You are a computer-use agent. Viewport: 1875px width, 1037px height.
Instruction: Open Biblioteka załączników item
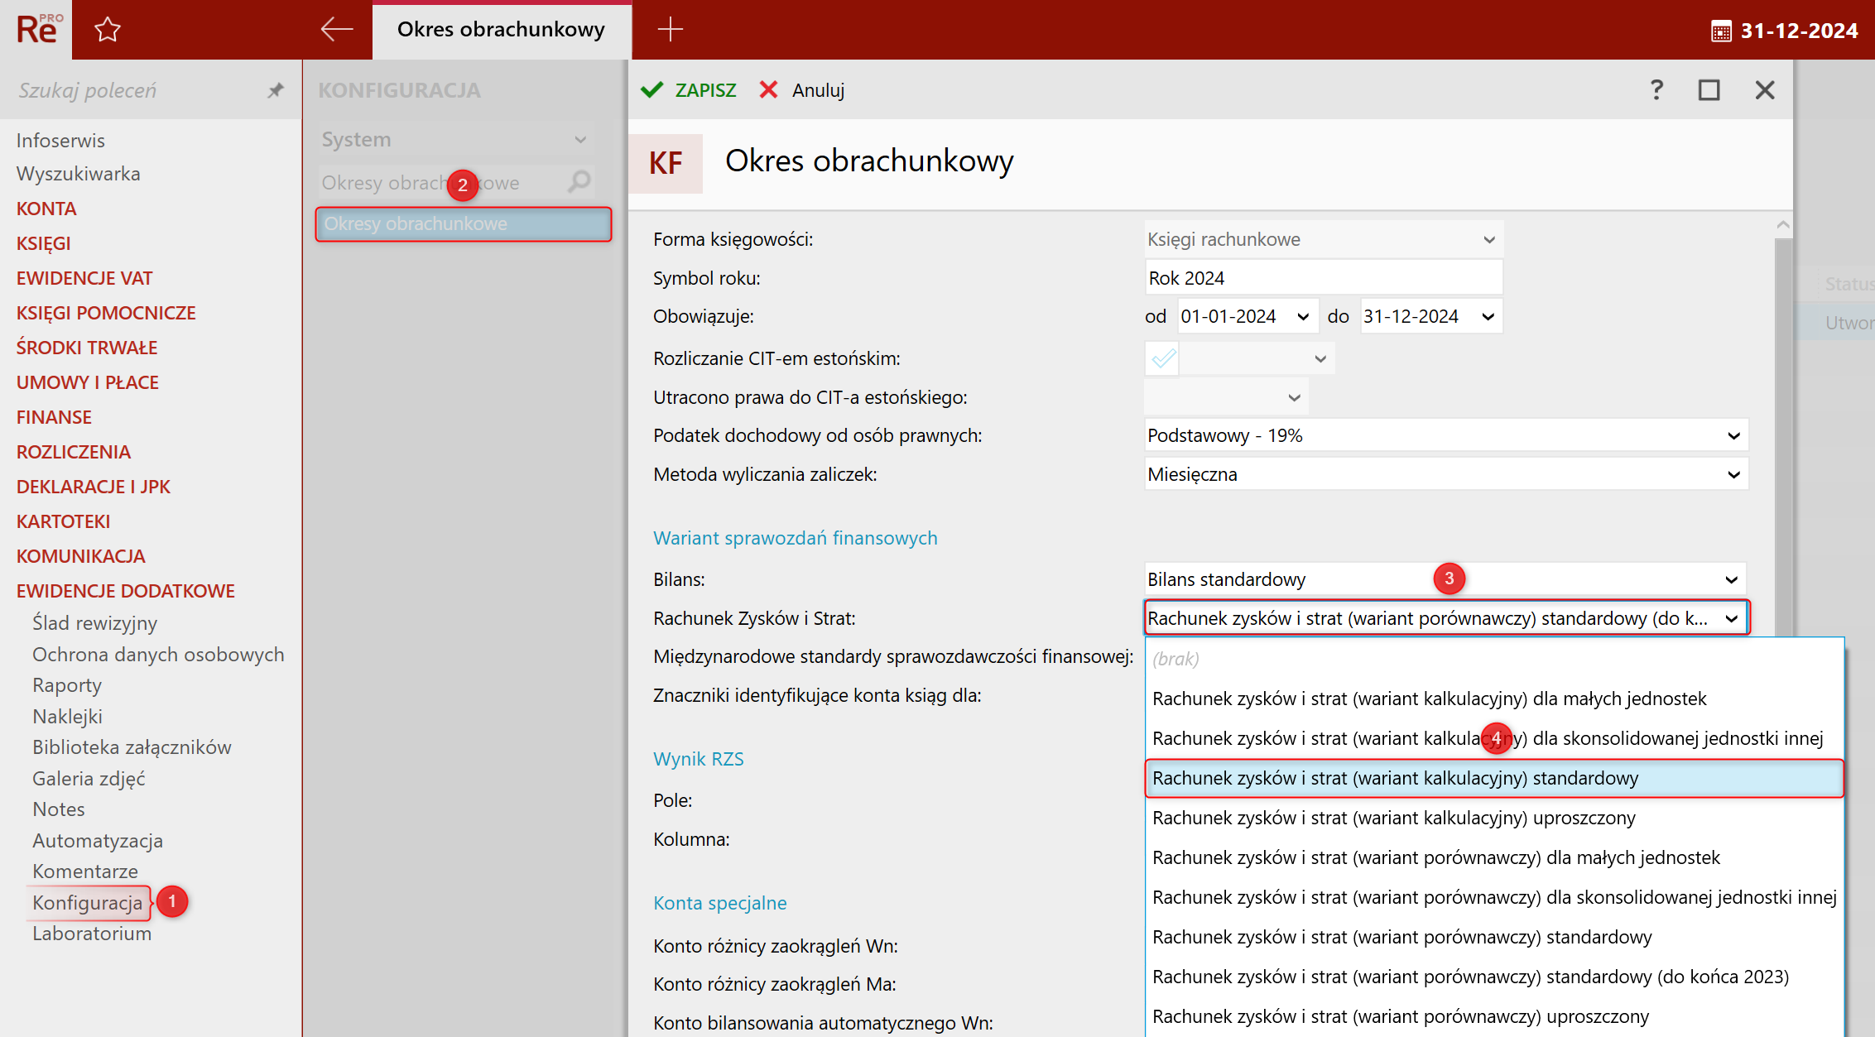click(x=132, y=747)
